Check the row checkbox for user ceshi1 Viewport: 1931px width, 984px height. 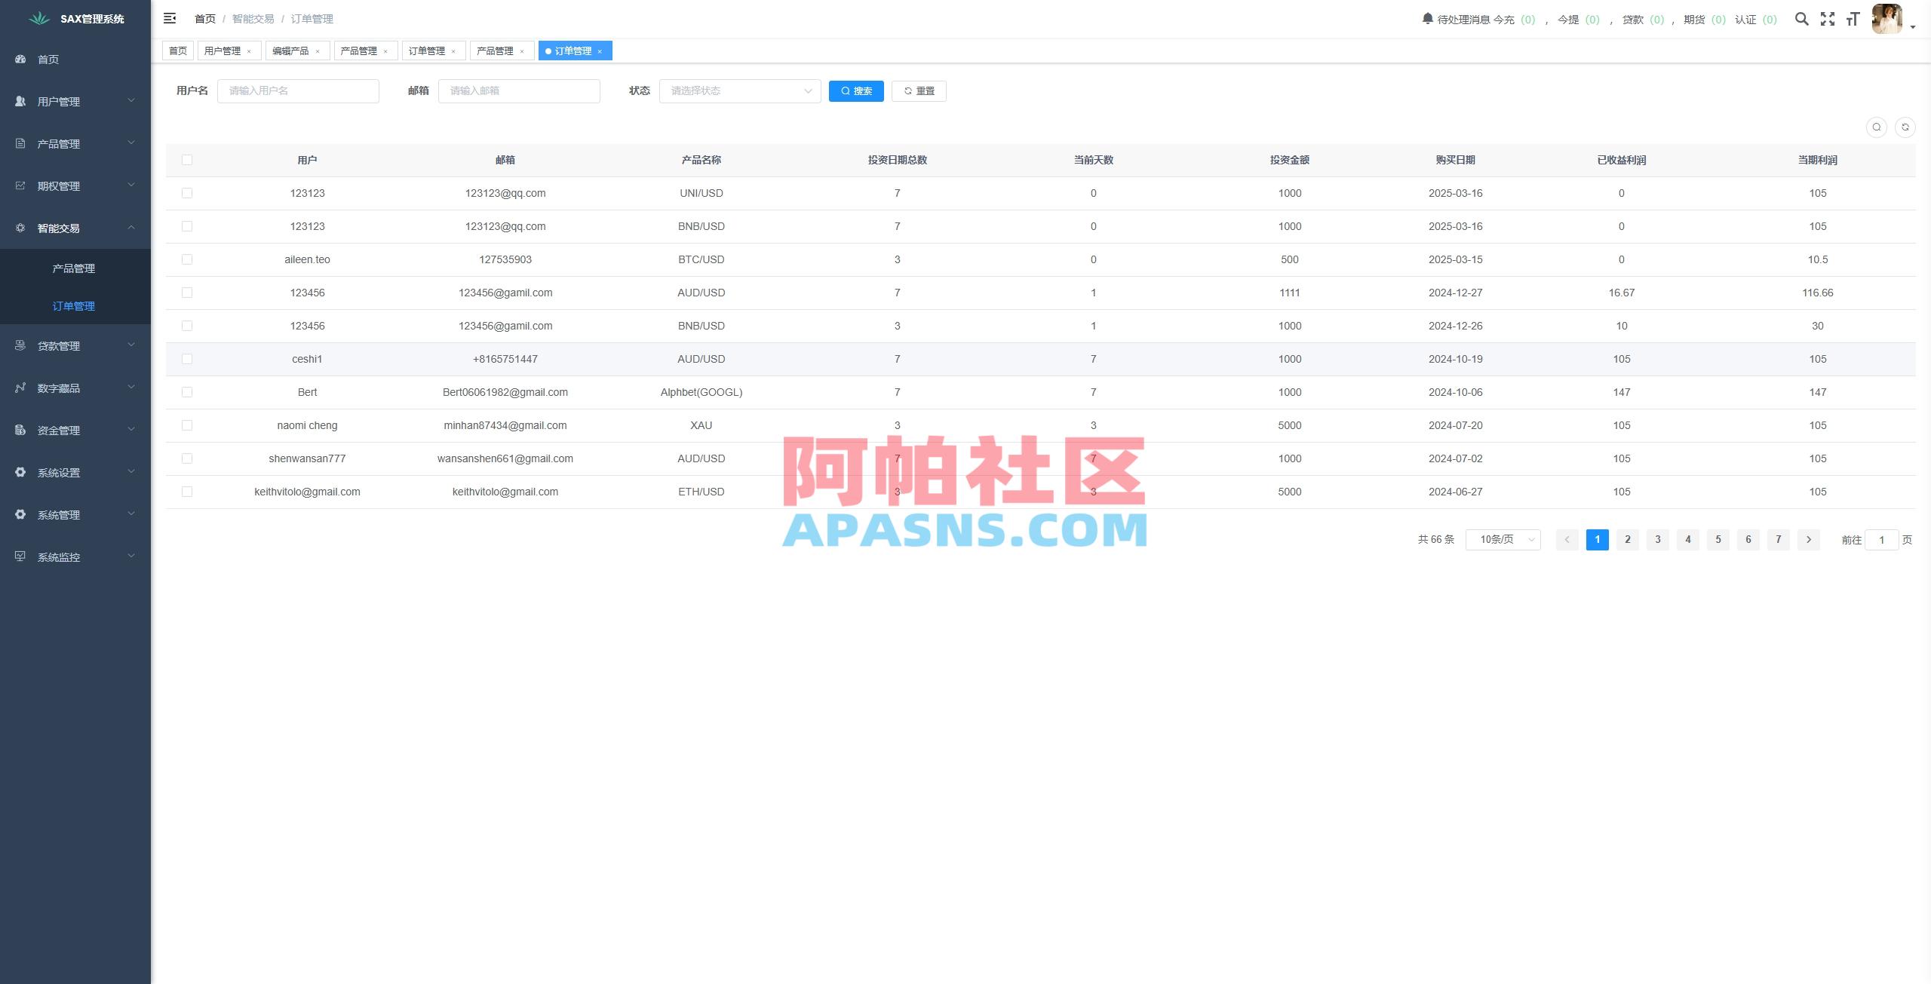pyautogui.click(x=187, y=359)
